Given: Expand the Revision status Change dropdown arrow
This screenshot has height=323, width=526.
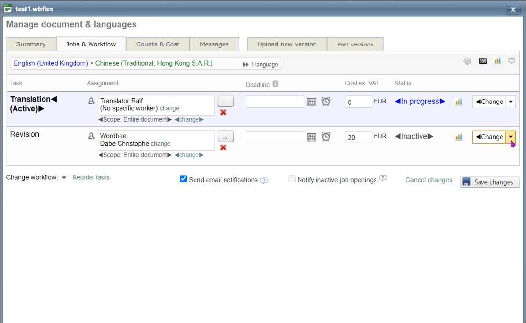Looking at the screenshot, I should pyautogui.click(x=511, y=137).
